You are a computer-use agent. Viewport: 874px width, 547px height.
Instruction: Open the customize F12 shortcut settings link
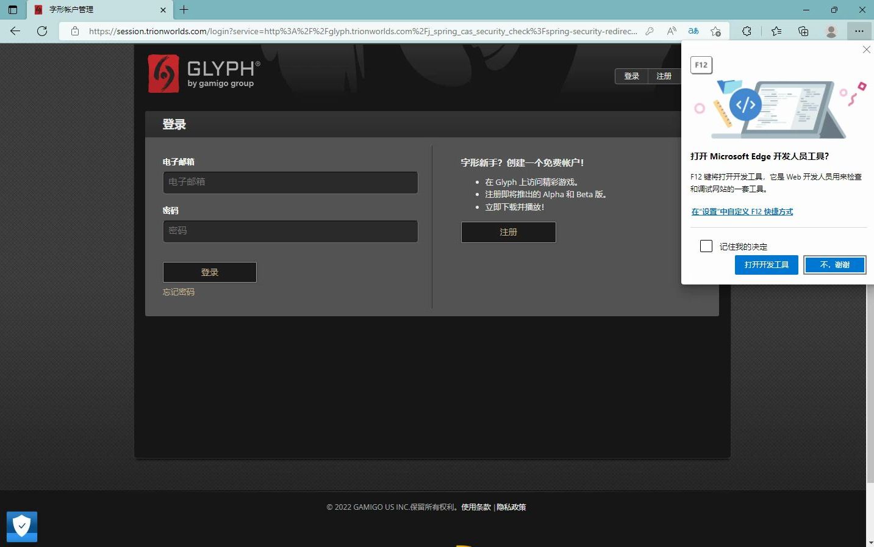(742, 212)
